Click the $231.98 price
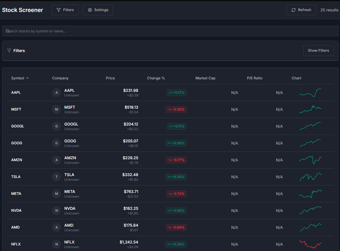 131,90
